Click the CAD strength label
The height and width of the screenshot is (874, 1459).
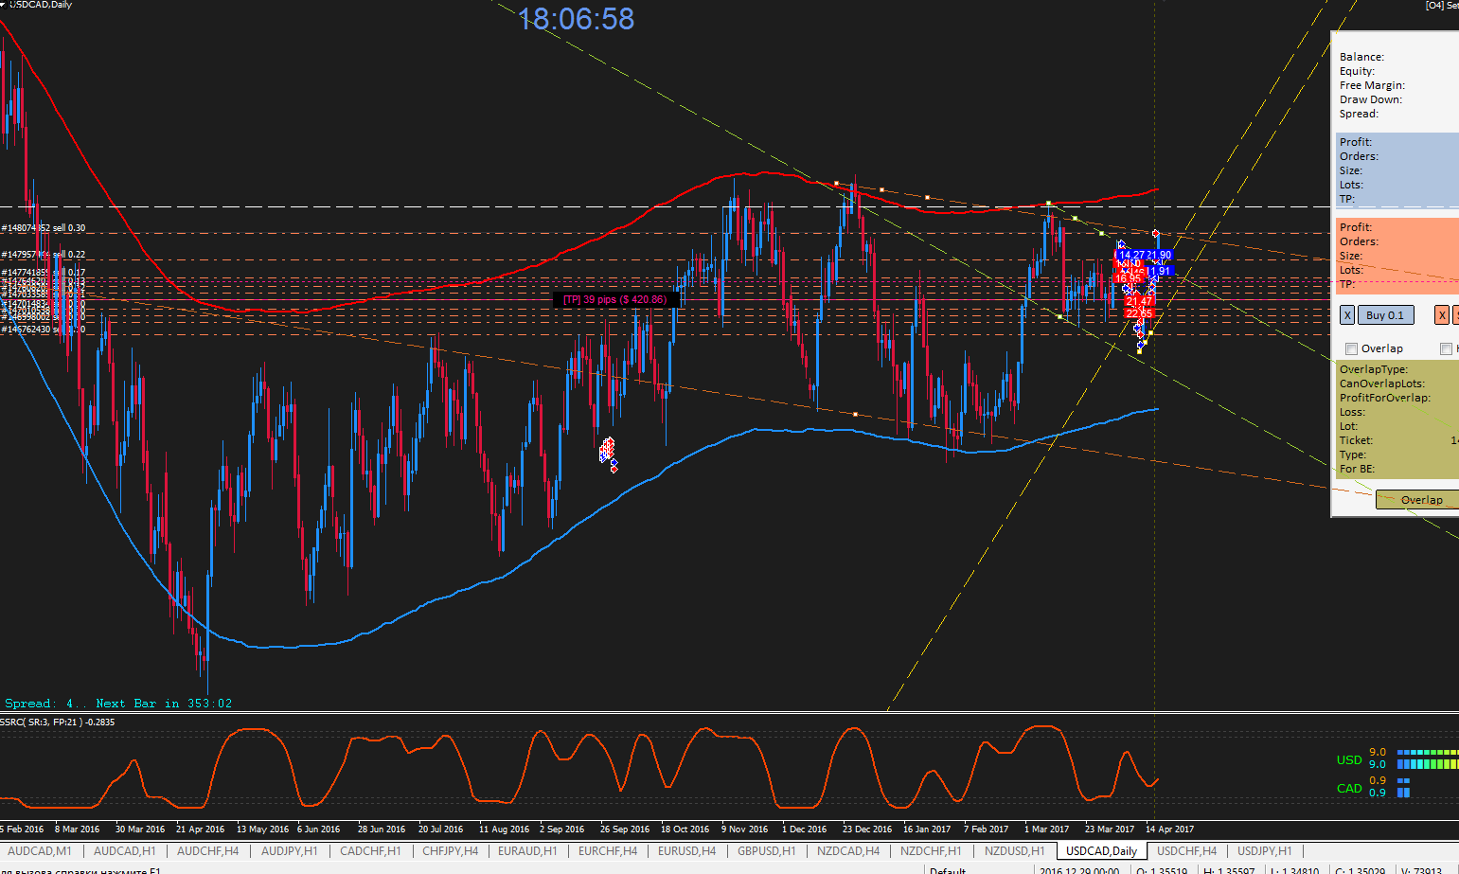[1349, 788]
